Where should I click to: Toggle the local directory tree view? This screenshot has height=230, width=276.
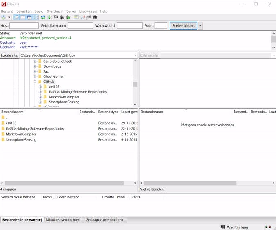click(x=23, y=17)
